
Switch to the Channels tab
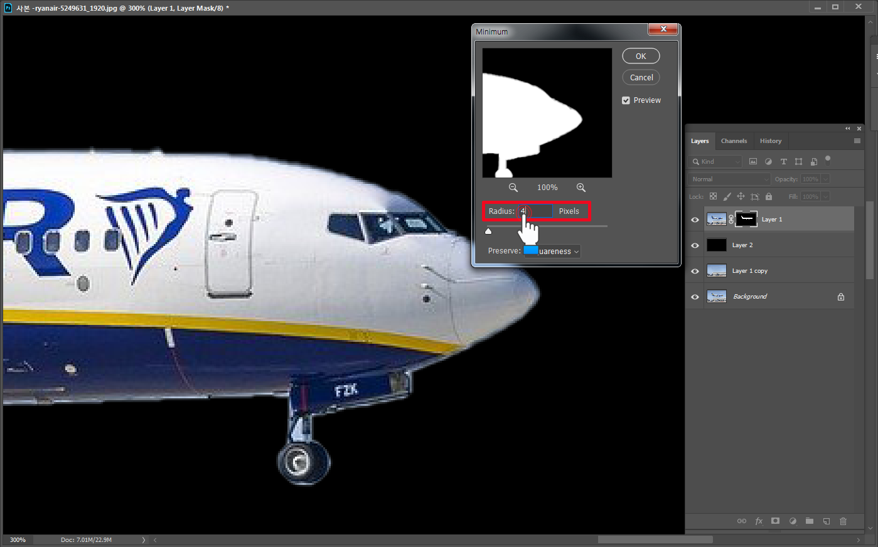point(734,141)
